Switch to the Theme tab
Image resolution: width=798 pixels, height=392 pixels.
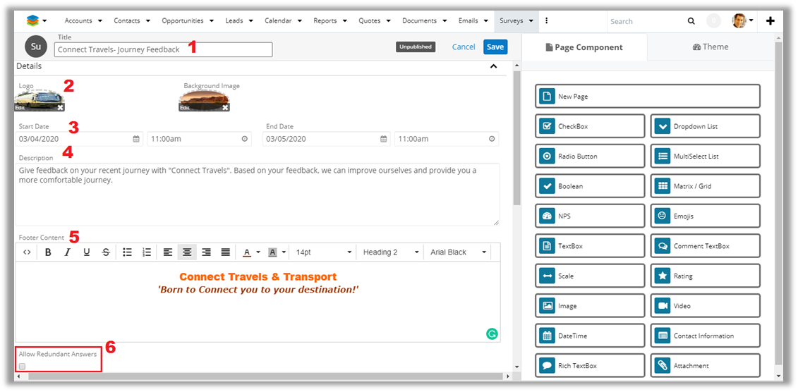tap(711, 47)
